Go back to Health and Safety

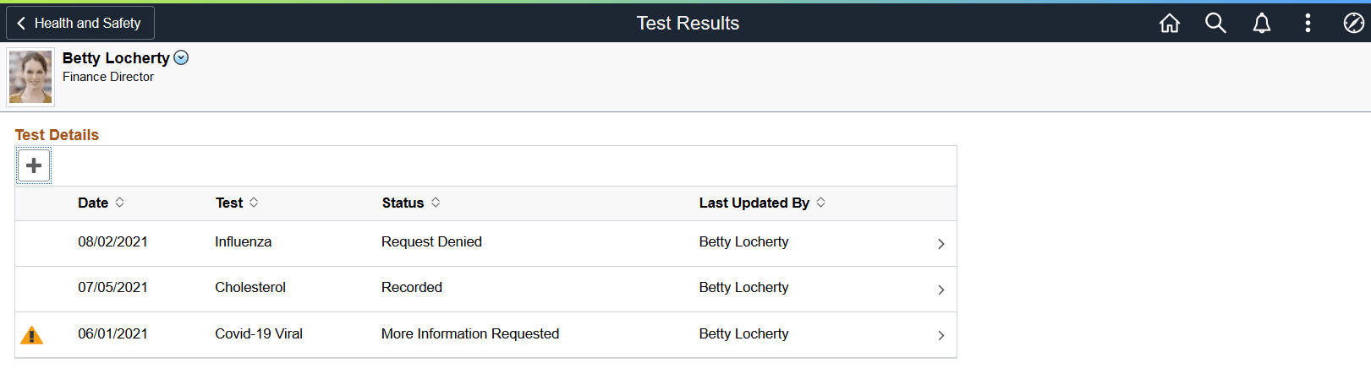[80, 24]
